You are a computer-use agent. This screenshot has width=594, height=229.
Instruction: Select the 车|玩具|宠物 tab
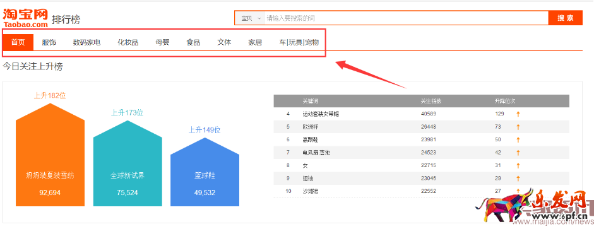[299, 42]
